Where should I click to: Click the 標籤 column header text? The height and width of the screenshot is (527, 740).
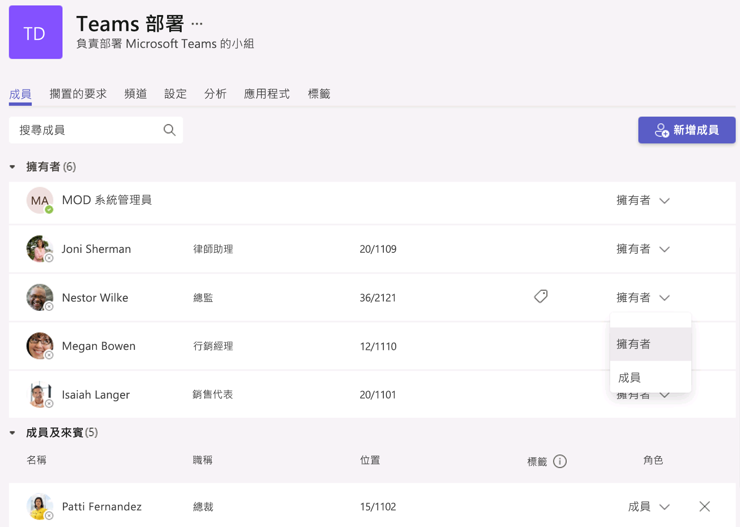[537, 461]
